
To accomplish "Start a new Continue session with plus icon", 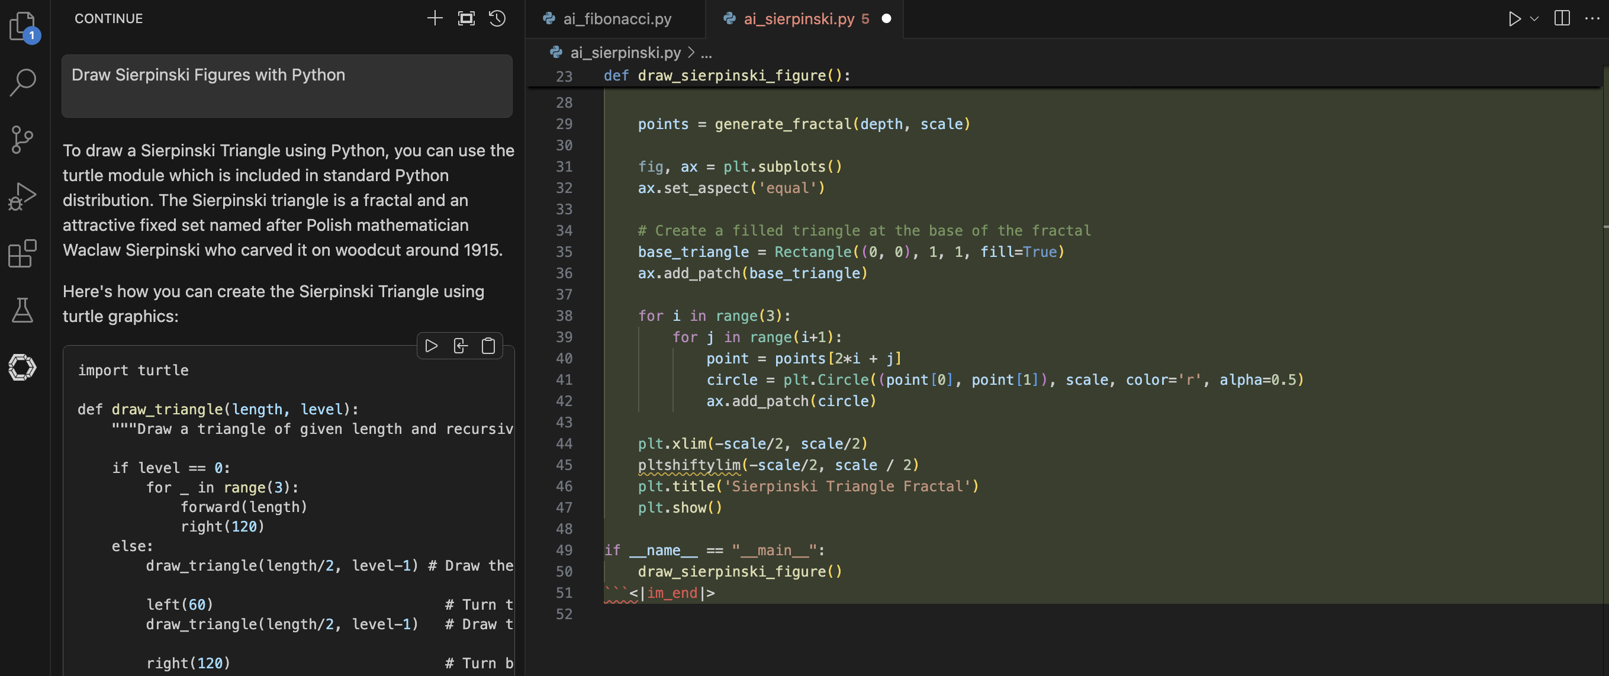I will [435, 19].
